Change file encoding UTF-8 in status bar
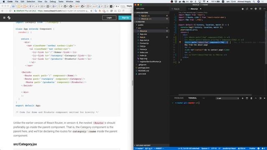Screen dimensions: 267x150 (214, 148)
